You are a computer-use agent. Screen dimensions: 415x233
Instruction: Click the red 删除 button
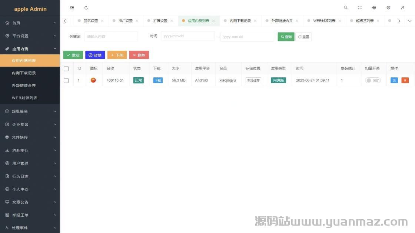(x=139, y=55)
